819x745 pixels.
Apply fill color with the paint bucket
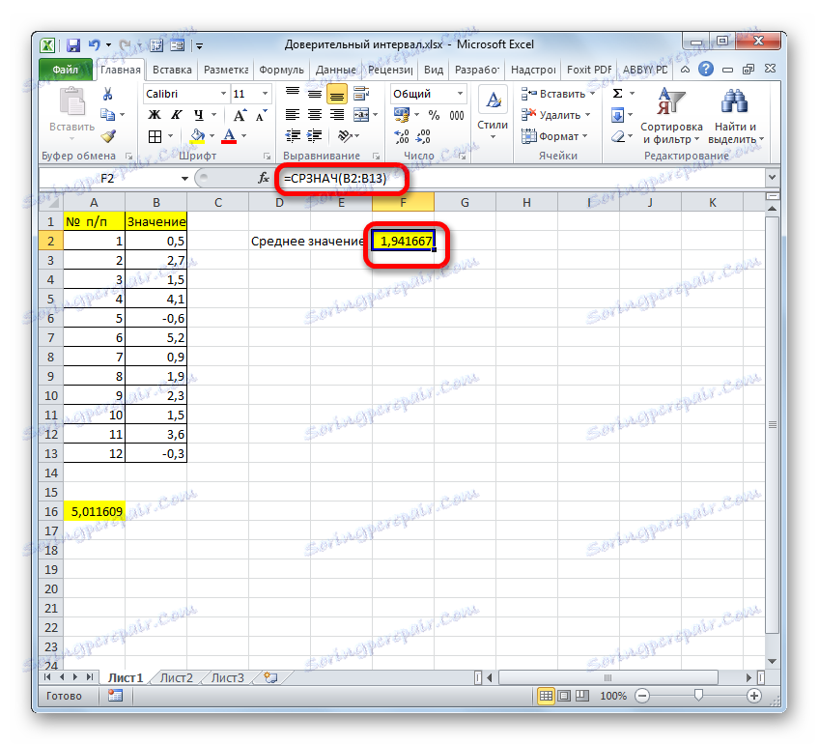[x=197, y=136]
